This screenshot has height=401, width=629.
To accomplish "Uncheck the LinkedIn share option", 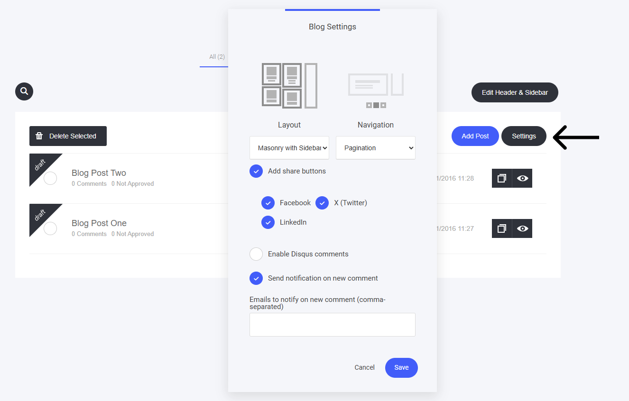I will 268,222.
